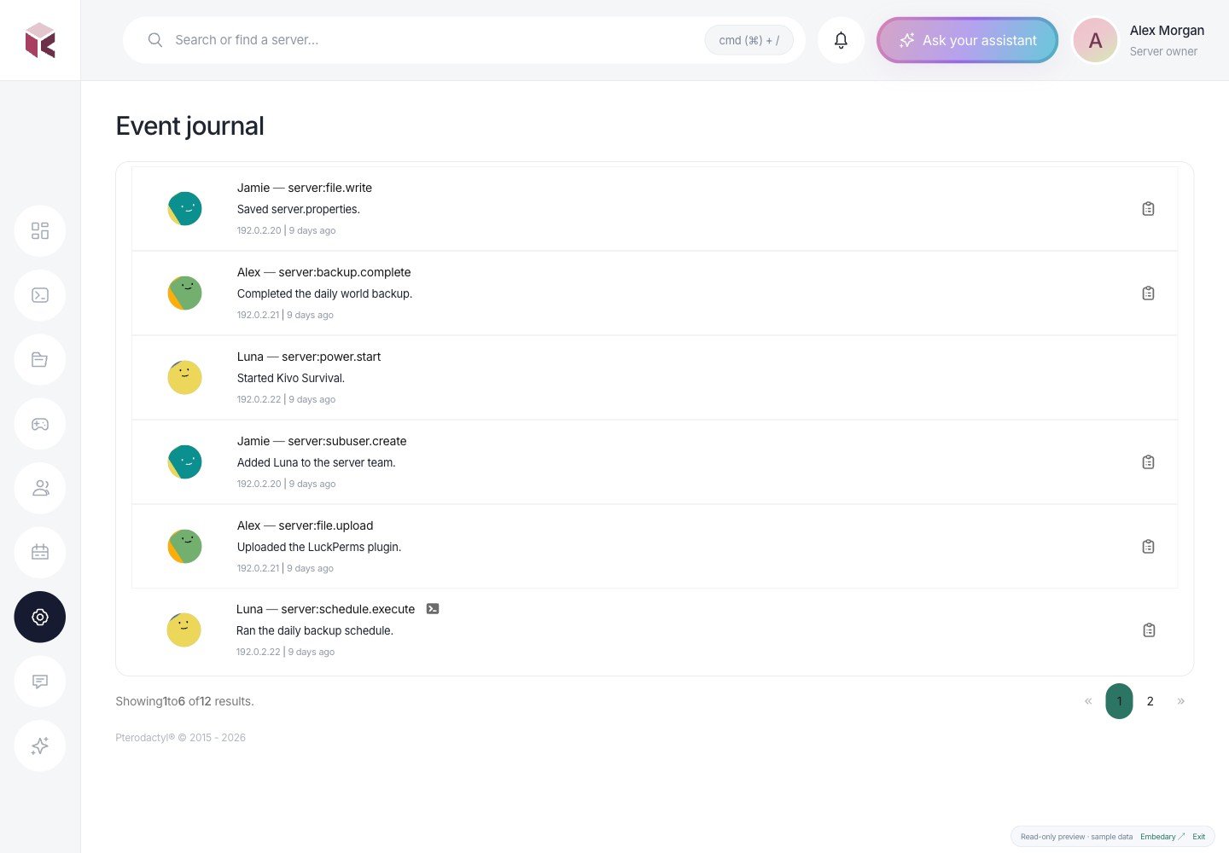Open metadata clipboard for server:subuser.create event
The image size is (1229, 853).
coord(1148,462)
